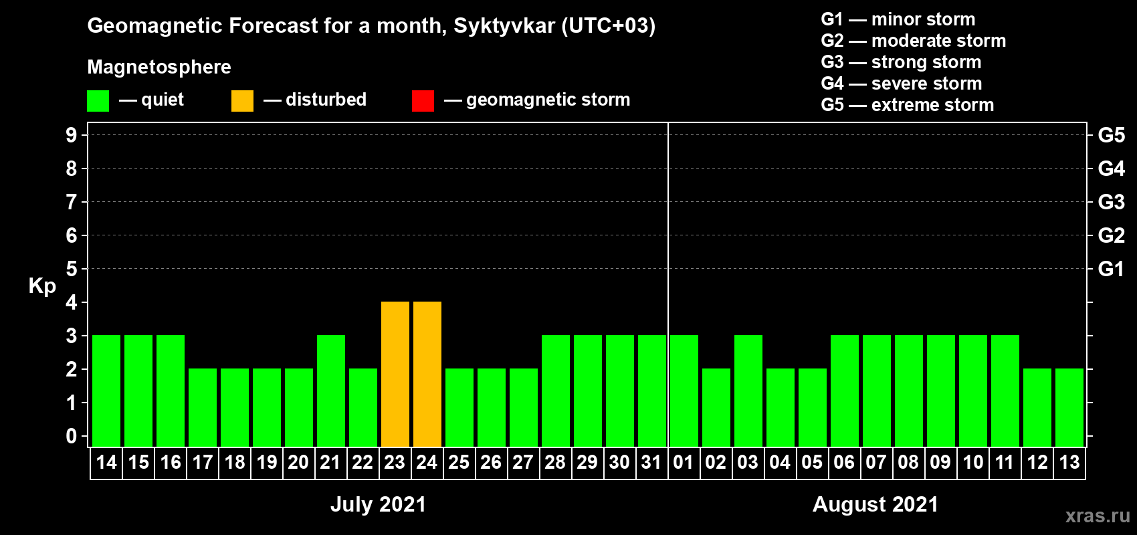
Task: Click the '— geomagnetic storm' legend text
Action: (x=537, y=100)
